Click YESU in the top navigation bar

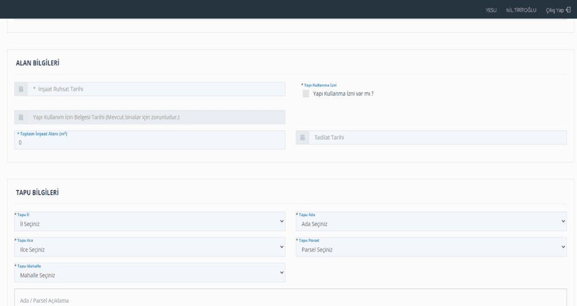pos(491,10)
